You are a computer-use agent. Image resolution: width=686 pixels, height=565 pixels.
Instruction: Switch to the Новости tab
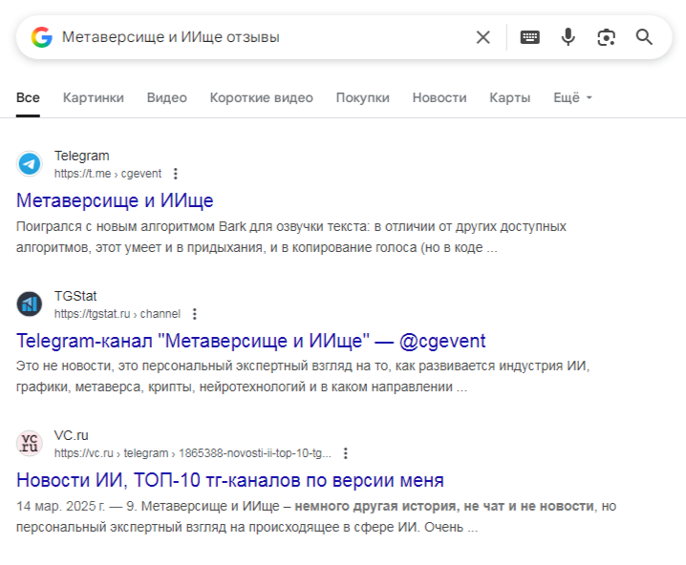pos(439,97)
